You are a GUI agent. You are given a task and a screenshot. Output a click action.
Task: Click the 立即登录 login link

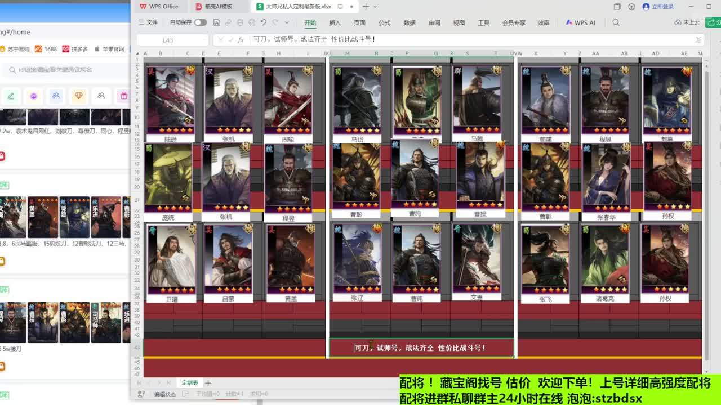pyautogui.click(x=658, y=7)
